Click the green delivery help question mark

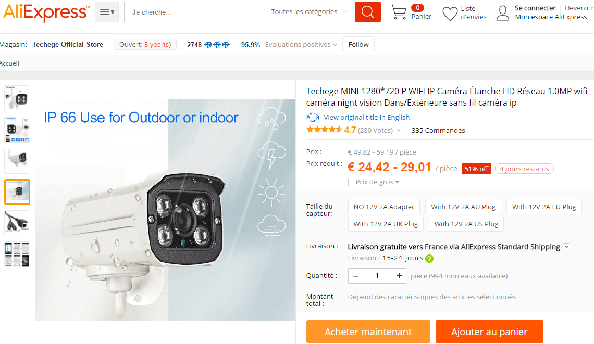click(429, 259)
